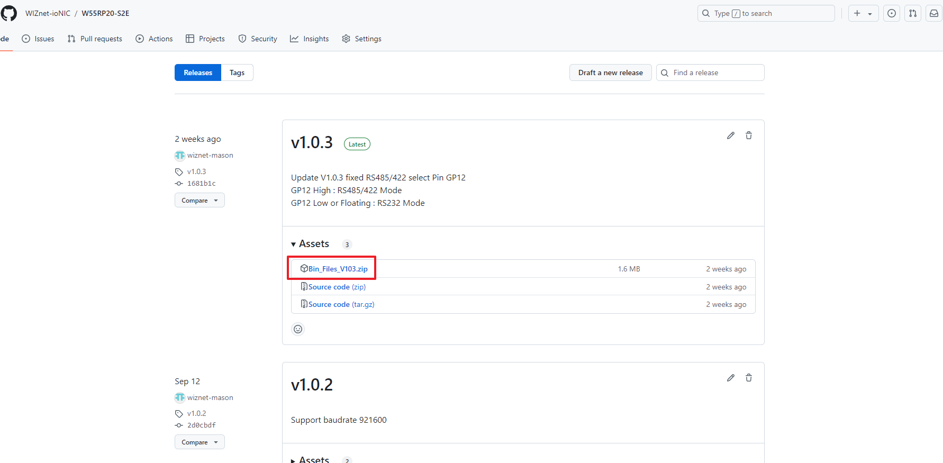Click the wiznet-mason avatar for v1.0.2

[180, 397]
